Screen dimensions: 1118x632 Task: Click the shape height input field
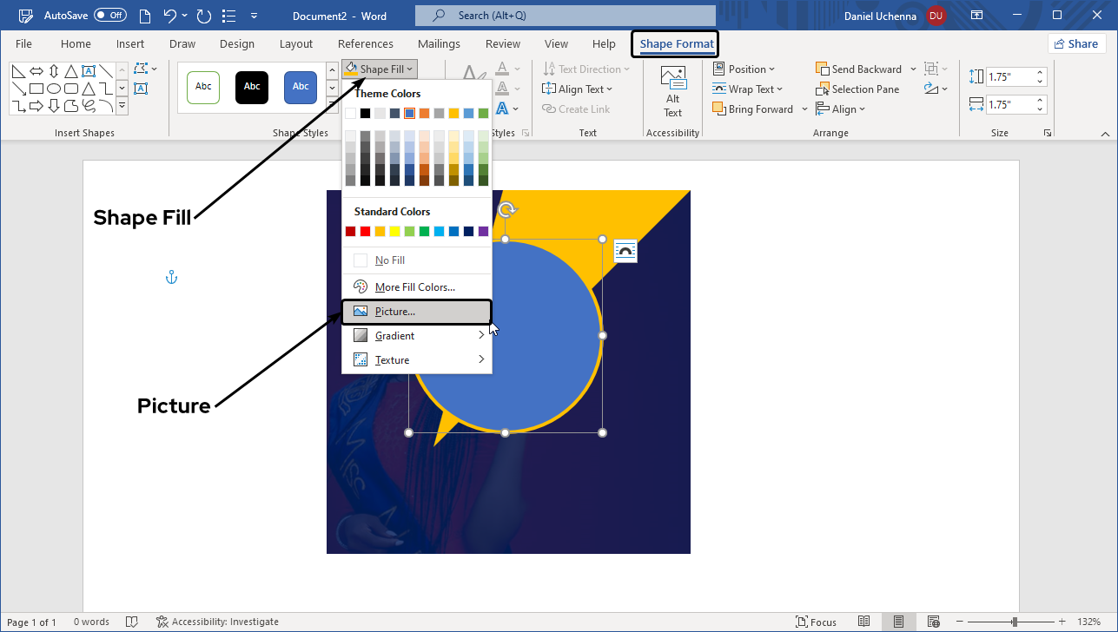1009,77
